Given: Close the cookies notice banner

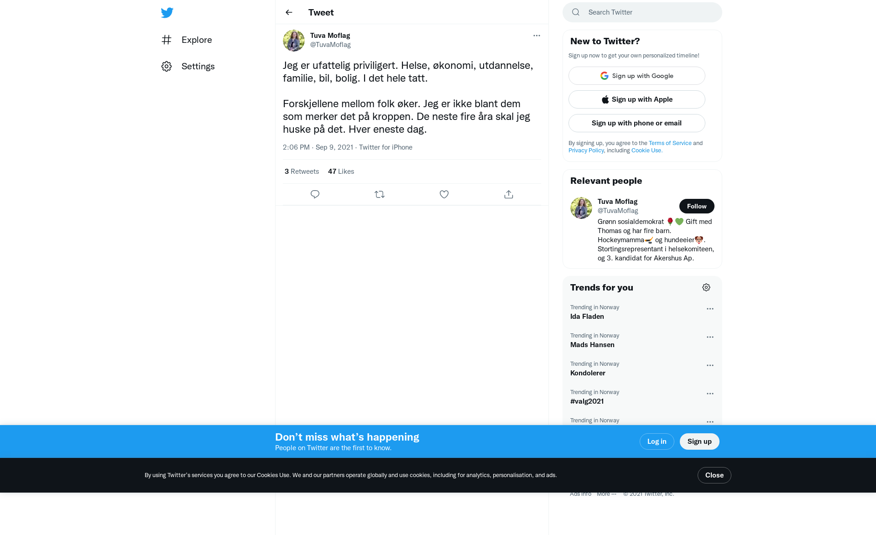Looking at the screenshot, I should click(x=714, y=475).
